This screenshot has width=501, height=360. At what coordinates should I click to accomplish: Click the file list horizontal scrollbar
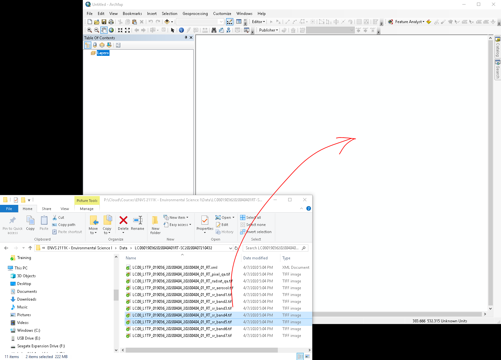tap(201, 350)
